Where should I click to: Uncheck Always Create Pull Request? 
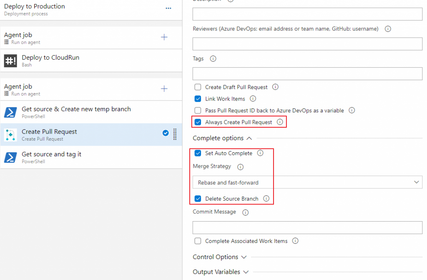198,122
